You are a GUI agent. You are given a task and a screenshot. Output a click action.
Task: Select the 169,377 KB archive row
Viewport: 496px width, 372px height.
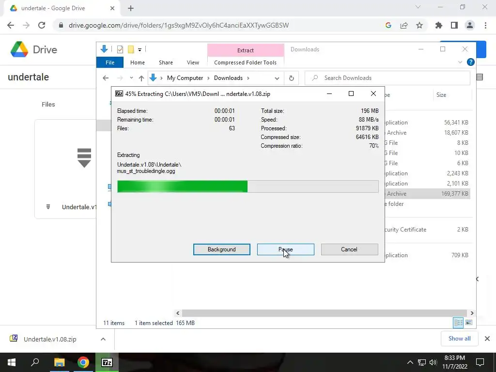(427, 194)
